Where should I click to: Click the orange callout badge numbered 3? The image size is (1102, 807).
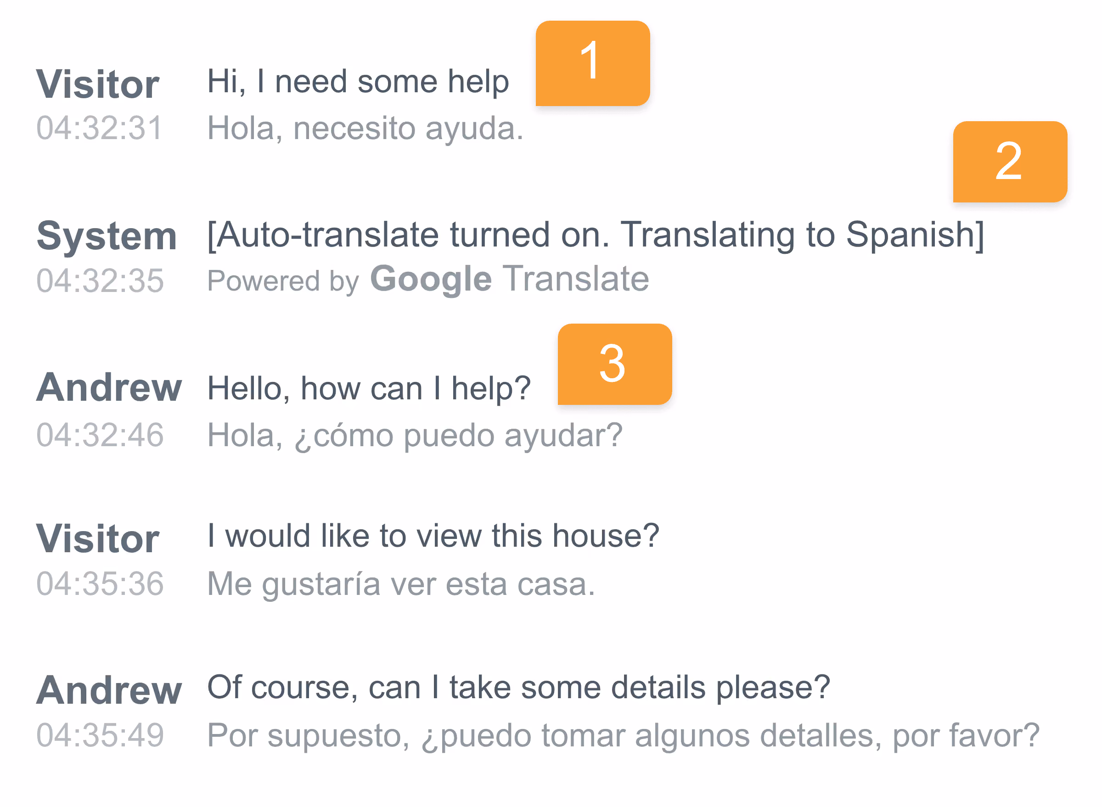pyautogui.click(x=614, y=364)
